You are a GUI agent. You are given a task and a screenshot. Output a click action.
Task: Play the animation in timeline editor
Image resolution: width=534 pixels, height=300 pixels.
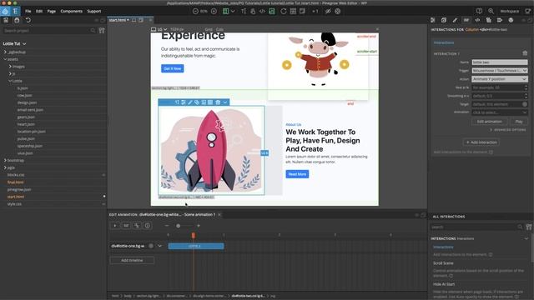(x=115, y=226)
